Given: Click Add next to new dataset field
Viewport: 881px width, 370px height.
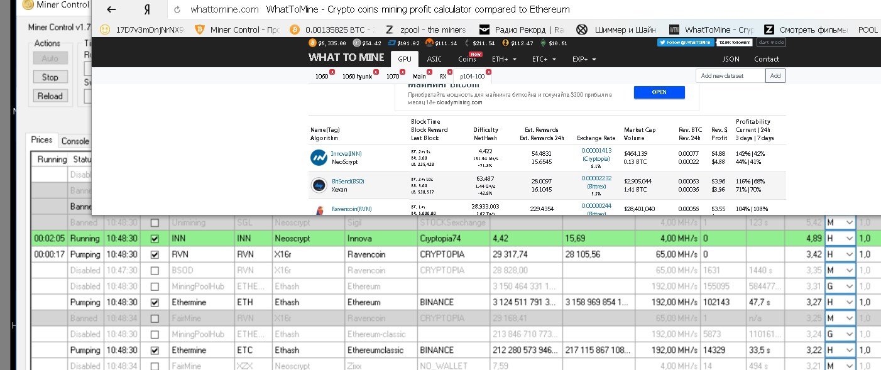Looking at the screenshot, I should click(775, 76).
